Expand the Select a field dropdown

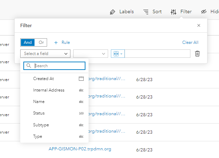point(45,54)
